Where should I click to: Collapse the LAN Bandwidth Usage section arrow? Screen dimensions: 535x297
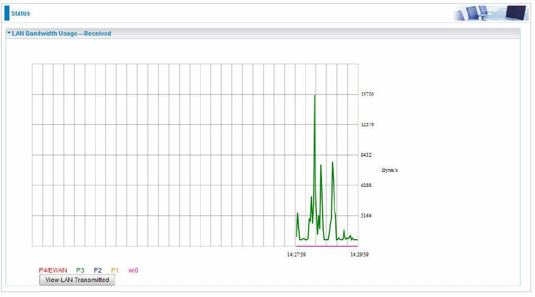[x=9, y=33]
